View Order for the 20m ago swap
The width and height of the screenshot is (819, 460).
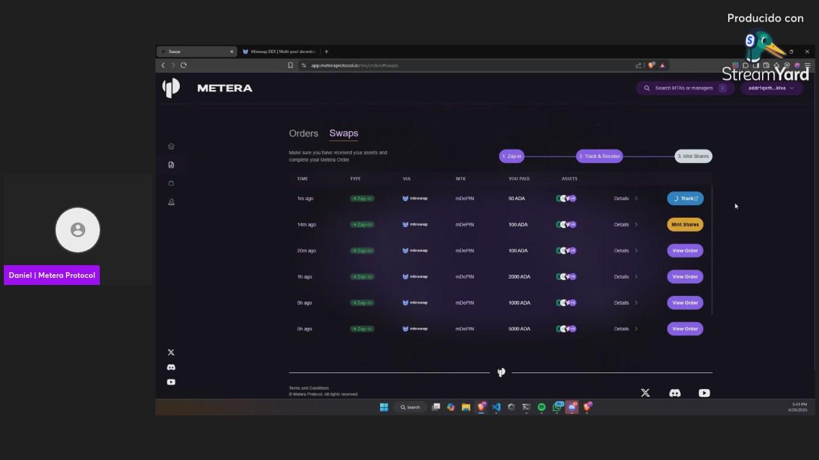pos(685,250)
